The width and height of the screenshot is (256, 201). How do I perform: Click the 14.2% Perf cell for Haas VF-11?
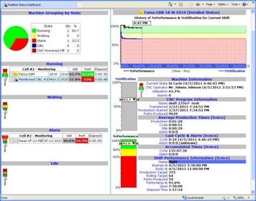click(x=82, y=141)
